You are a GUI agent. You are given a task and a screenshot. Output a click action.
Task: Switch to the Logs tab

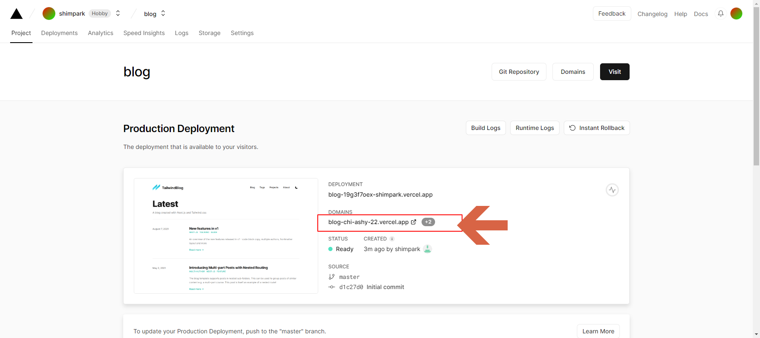tap(181, 33)
